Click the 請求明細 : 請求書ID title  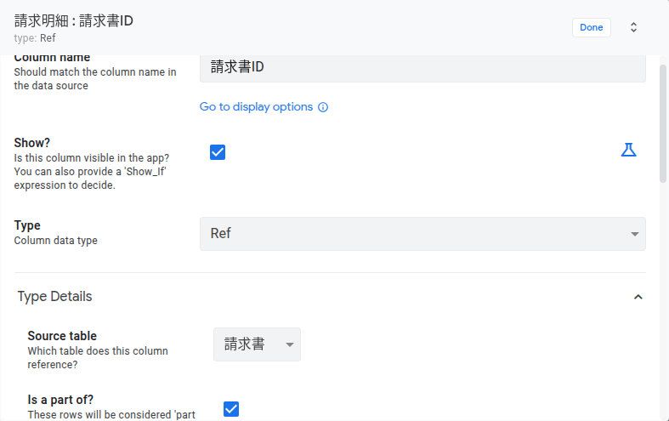click(x=74, y=21)
